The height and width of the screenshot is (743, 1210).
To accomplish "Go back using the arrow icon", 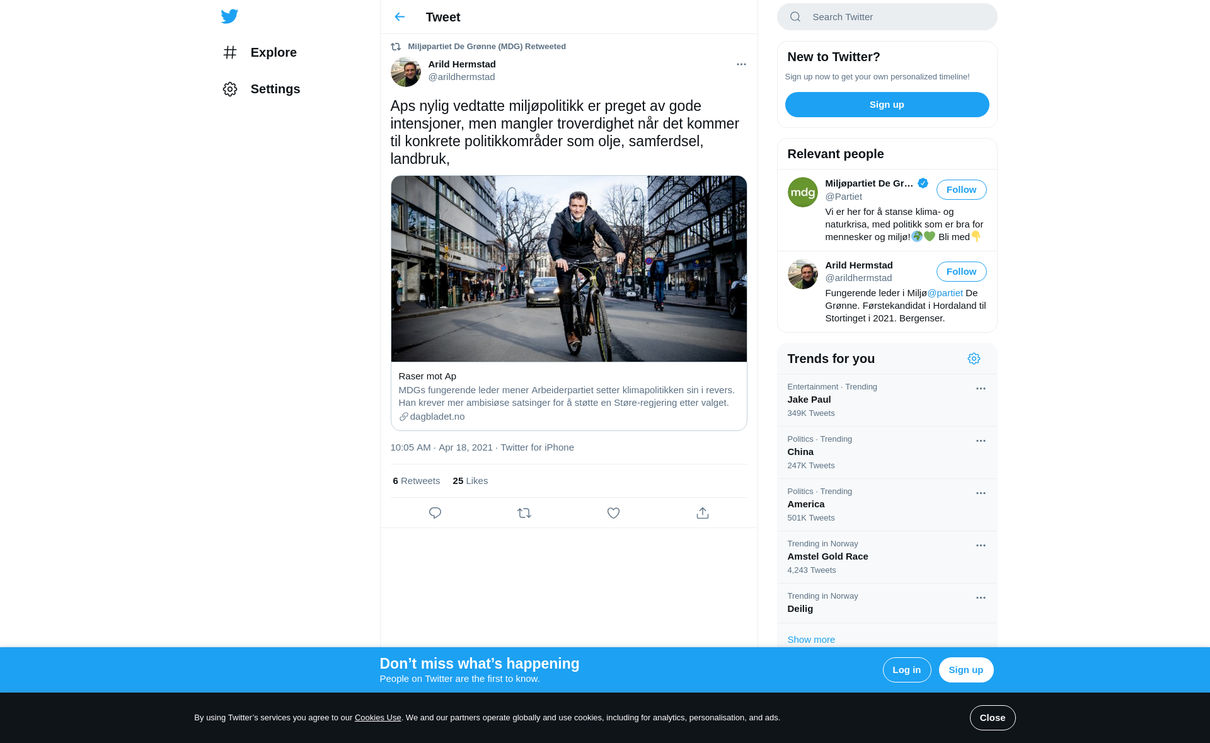I will point(400,17).
